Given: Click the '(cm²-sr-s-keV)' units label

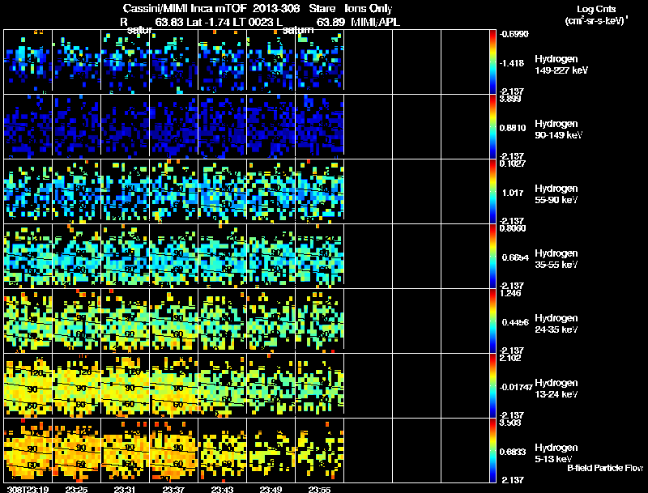Looking at the screenshot, I should 595,20.
